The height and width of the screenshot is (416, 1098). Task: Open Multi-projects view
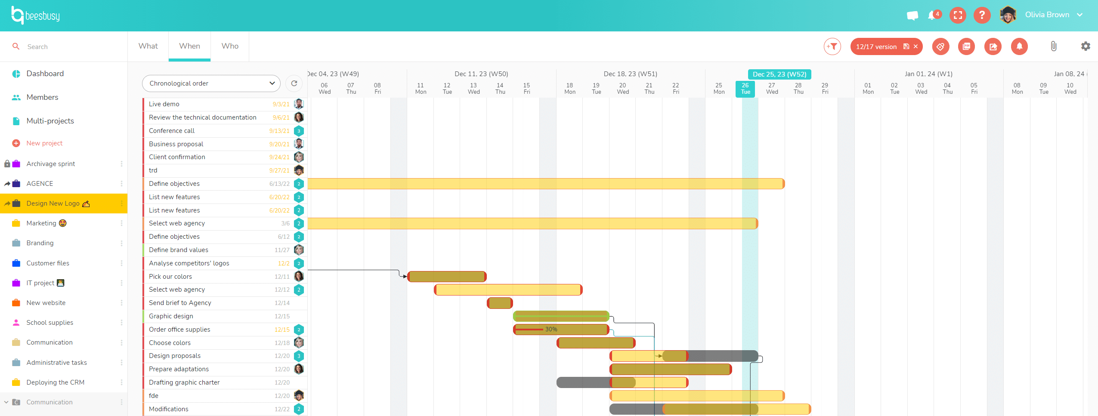50,121
